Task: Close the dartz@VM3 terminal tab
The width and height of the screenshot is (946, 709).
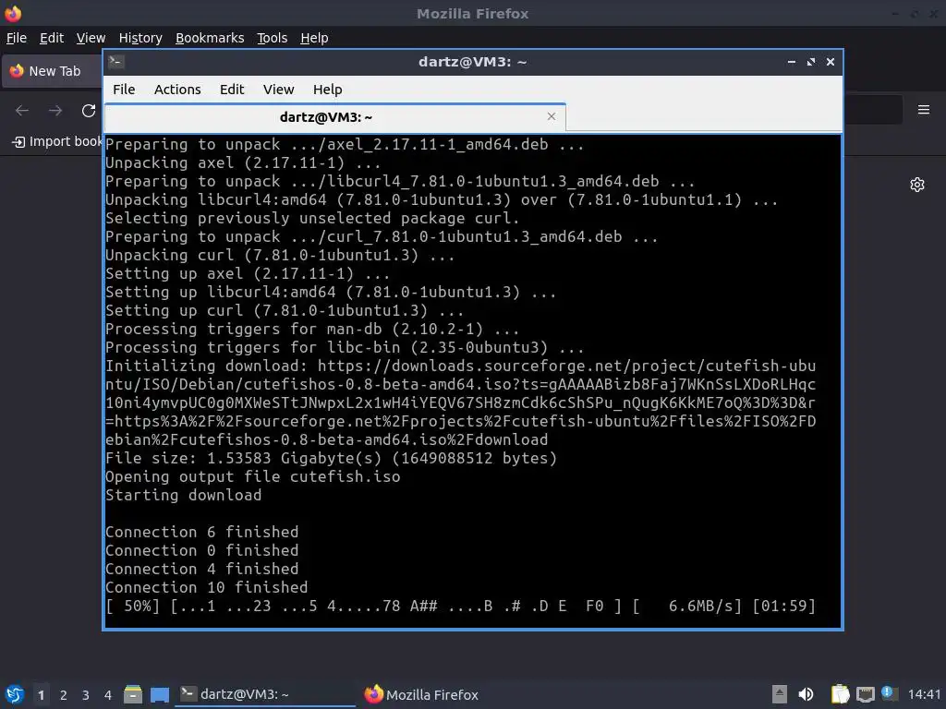Action: tap(552, 116)
